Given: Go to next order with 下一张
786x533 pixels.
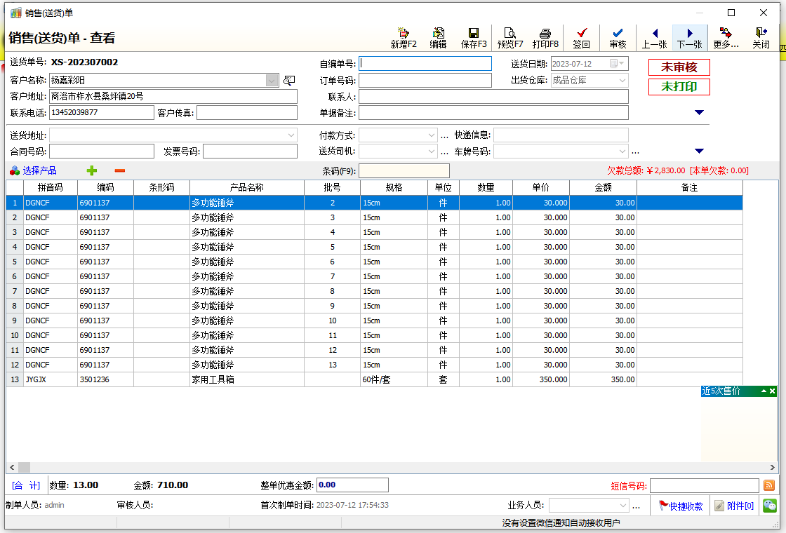Looking at the screenshot, I should (x=690, y=38).
